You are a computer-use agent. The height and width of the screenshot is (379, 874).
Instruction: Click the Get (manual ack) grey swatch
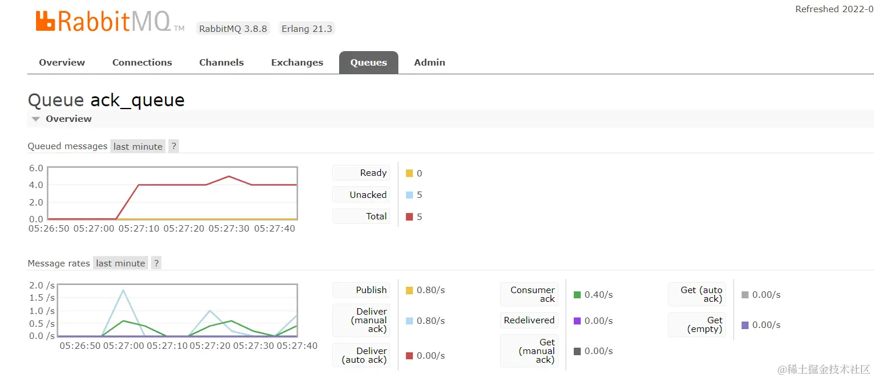click(577, 351)
